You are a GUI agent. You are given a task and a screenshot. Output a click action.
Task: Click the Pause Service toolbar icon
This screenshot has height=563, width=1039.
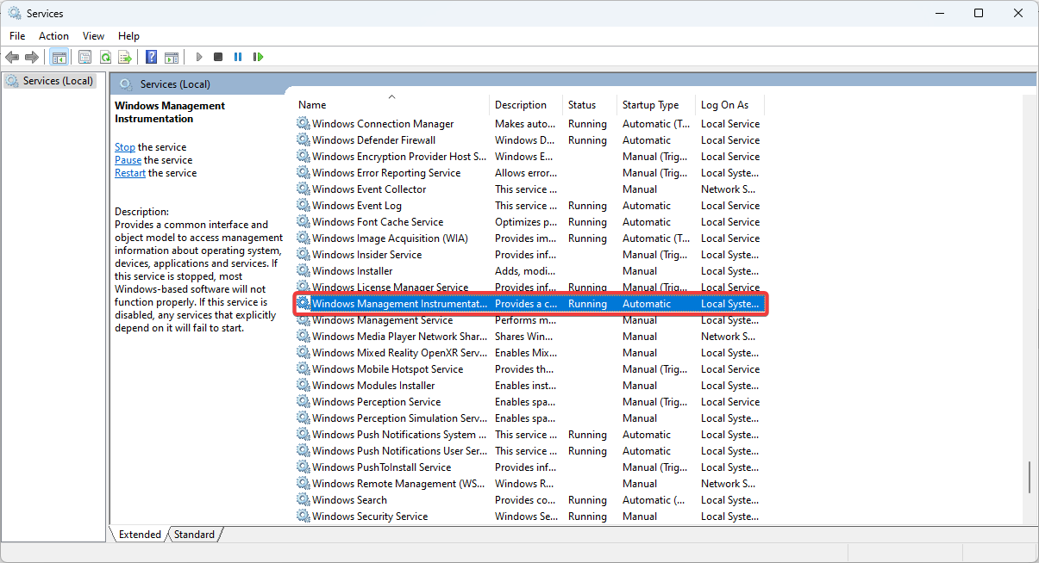point(238,57)
